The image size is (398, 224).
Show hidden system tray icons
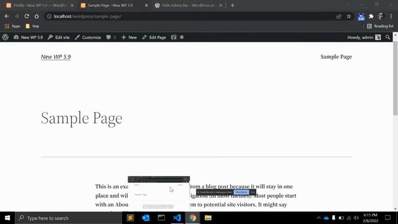[x=318, y=218]
